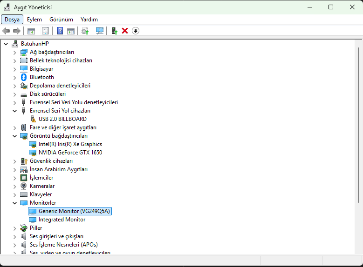Screen dimensions: 363x267
Task: Click the USB 2.0 BILLBOARD warning icon
Action: tap(33, 119)
